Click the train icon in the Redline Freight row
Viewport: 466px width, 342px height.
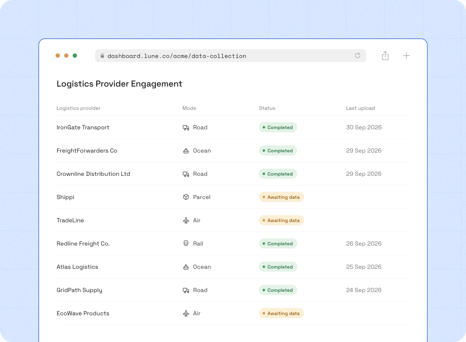coord(186,244)
